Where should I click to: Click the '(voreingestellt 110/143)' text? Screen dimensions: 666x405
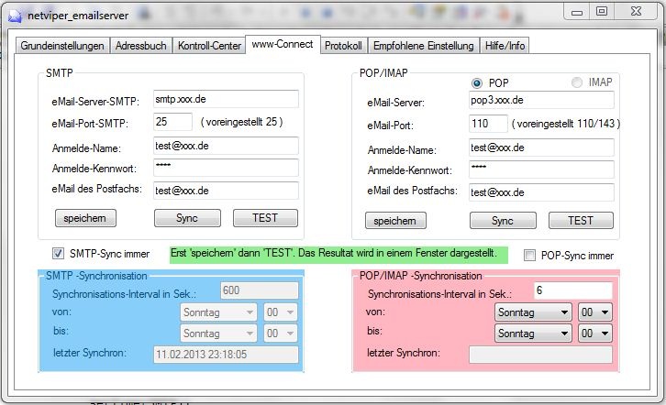566,124
